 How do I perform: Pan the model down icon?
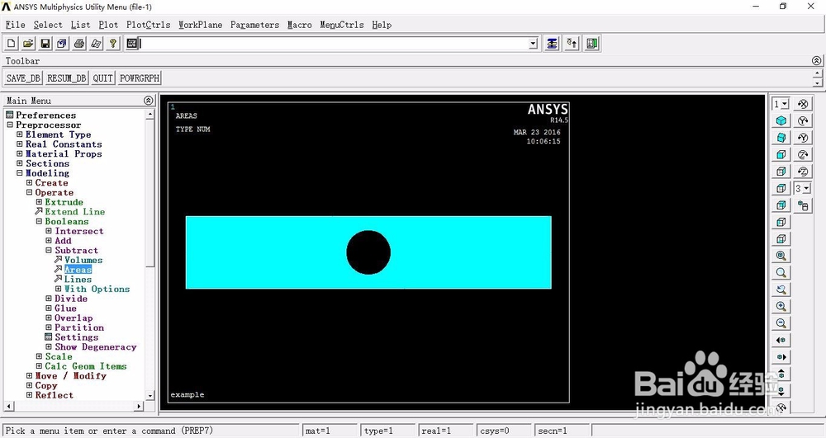tap(781, 391)
